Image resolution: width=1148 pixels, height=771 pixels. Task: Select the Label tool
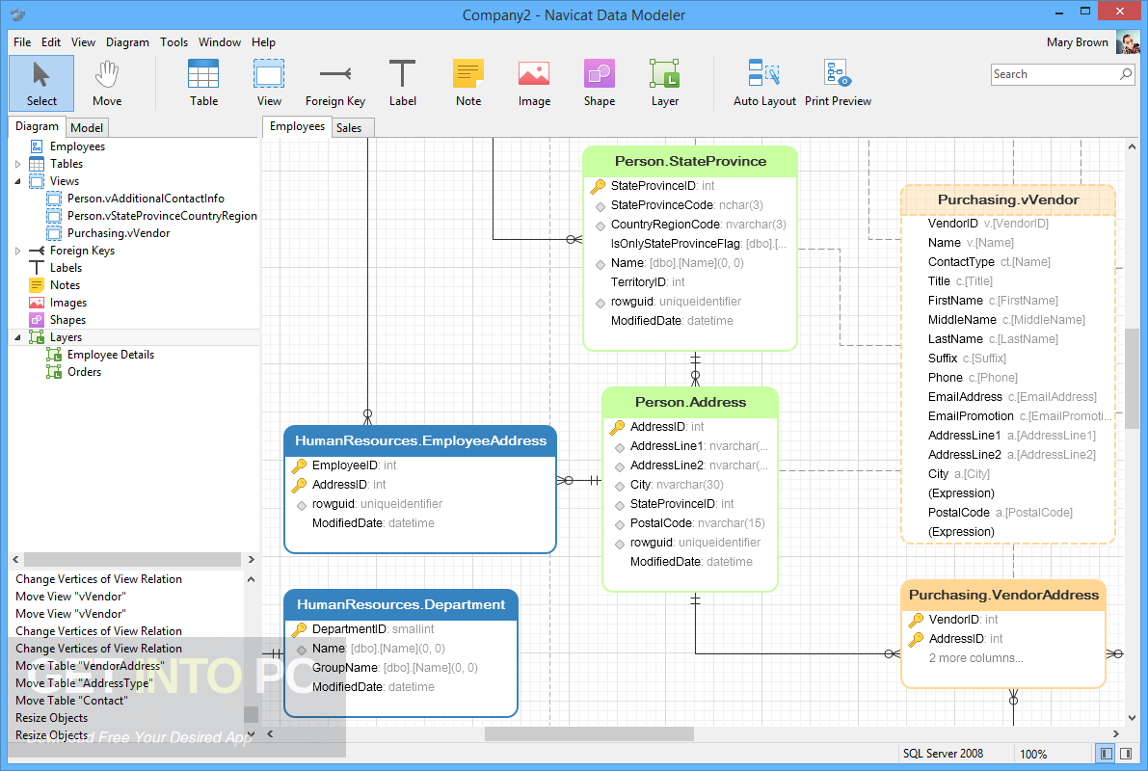click(x=402, y=84)
